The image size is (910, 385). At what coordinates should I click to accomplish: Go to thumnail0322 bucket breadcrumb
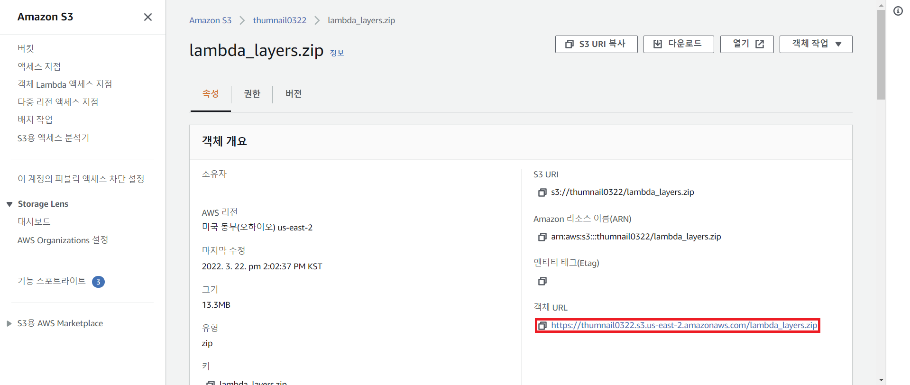pos(279,20)
